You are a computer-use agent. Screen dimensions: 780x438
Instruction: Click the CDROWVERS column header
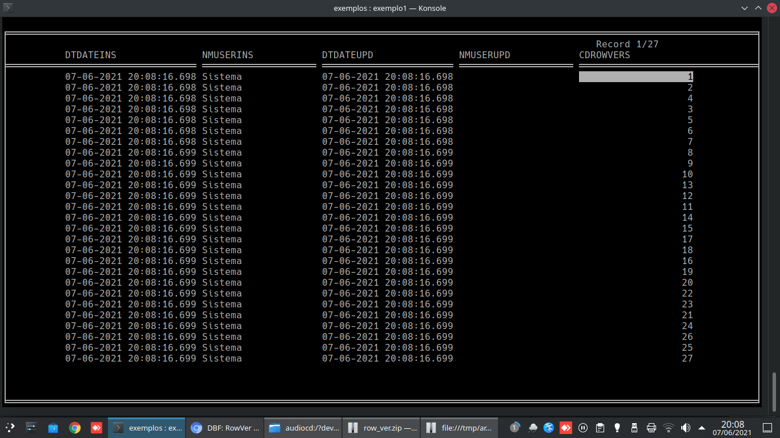pos(605,55)
